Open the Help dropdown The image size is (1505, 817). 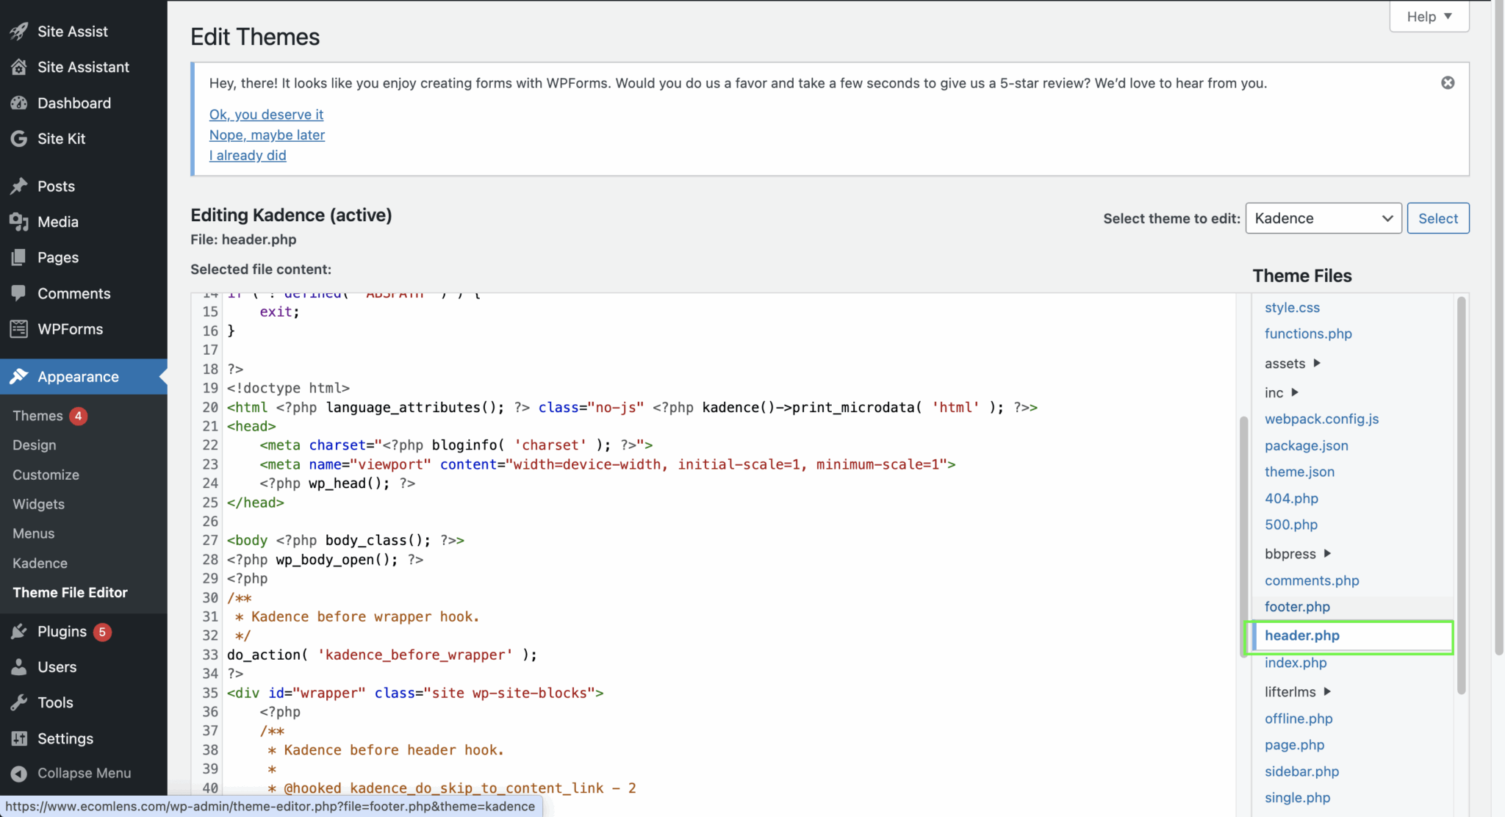point(1428,15)
